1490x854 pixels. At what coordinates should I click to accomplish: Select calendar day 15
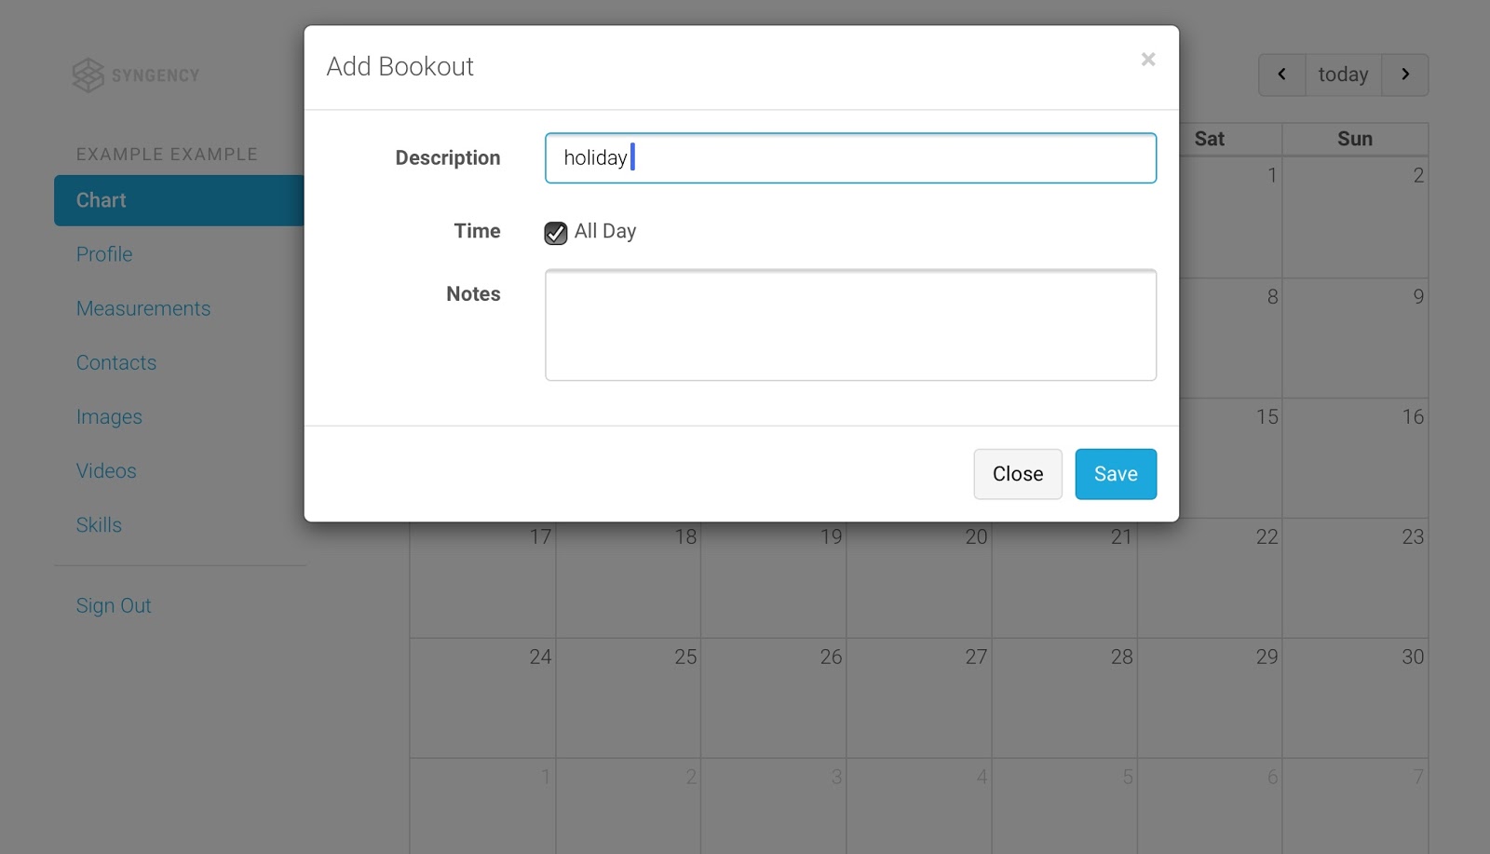click(x=1230, y=458)
